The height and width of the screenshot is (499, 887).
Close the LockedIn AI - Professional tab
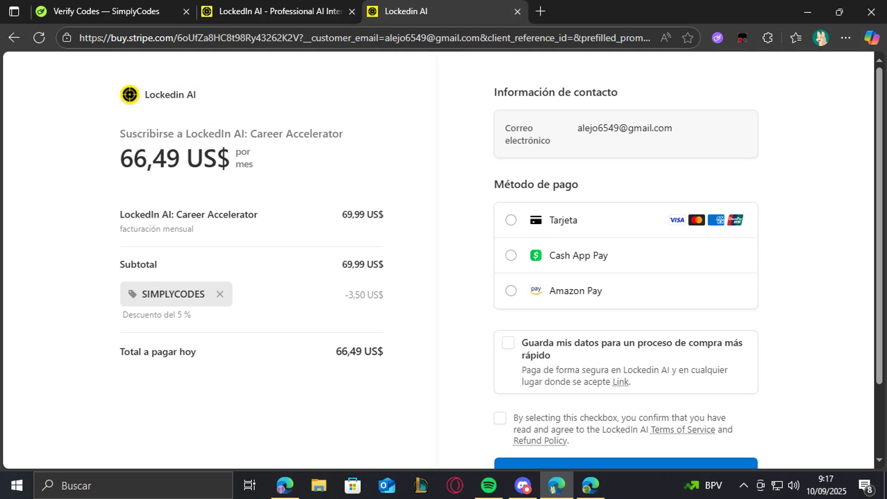(x=352, y=12)
